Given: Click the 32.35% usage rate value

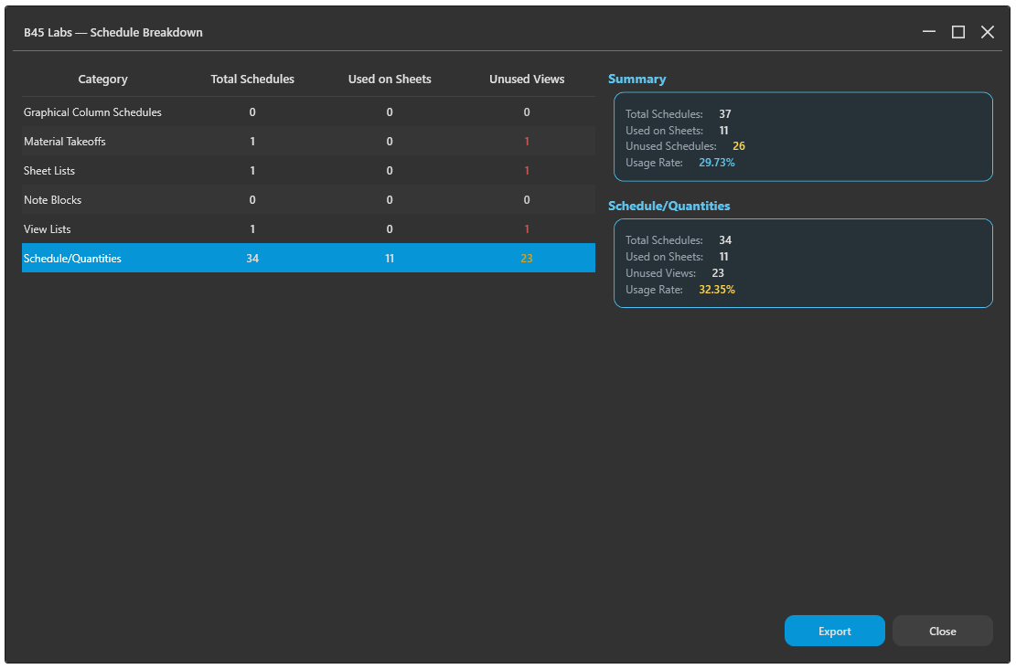Looking at the screenshot, I should tap(717, 290).
